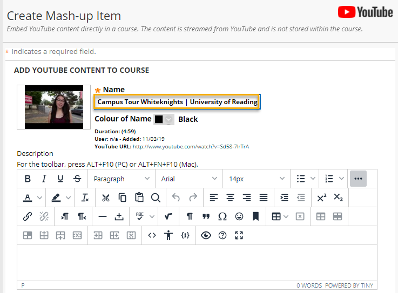
Task: Apply text colour with the A icon
Action: tap(28, 197)
